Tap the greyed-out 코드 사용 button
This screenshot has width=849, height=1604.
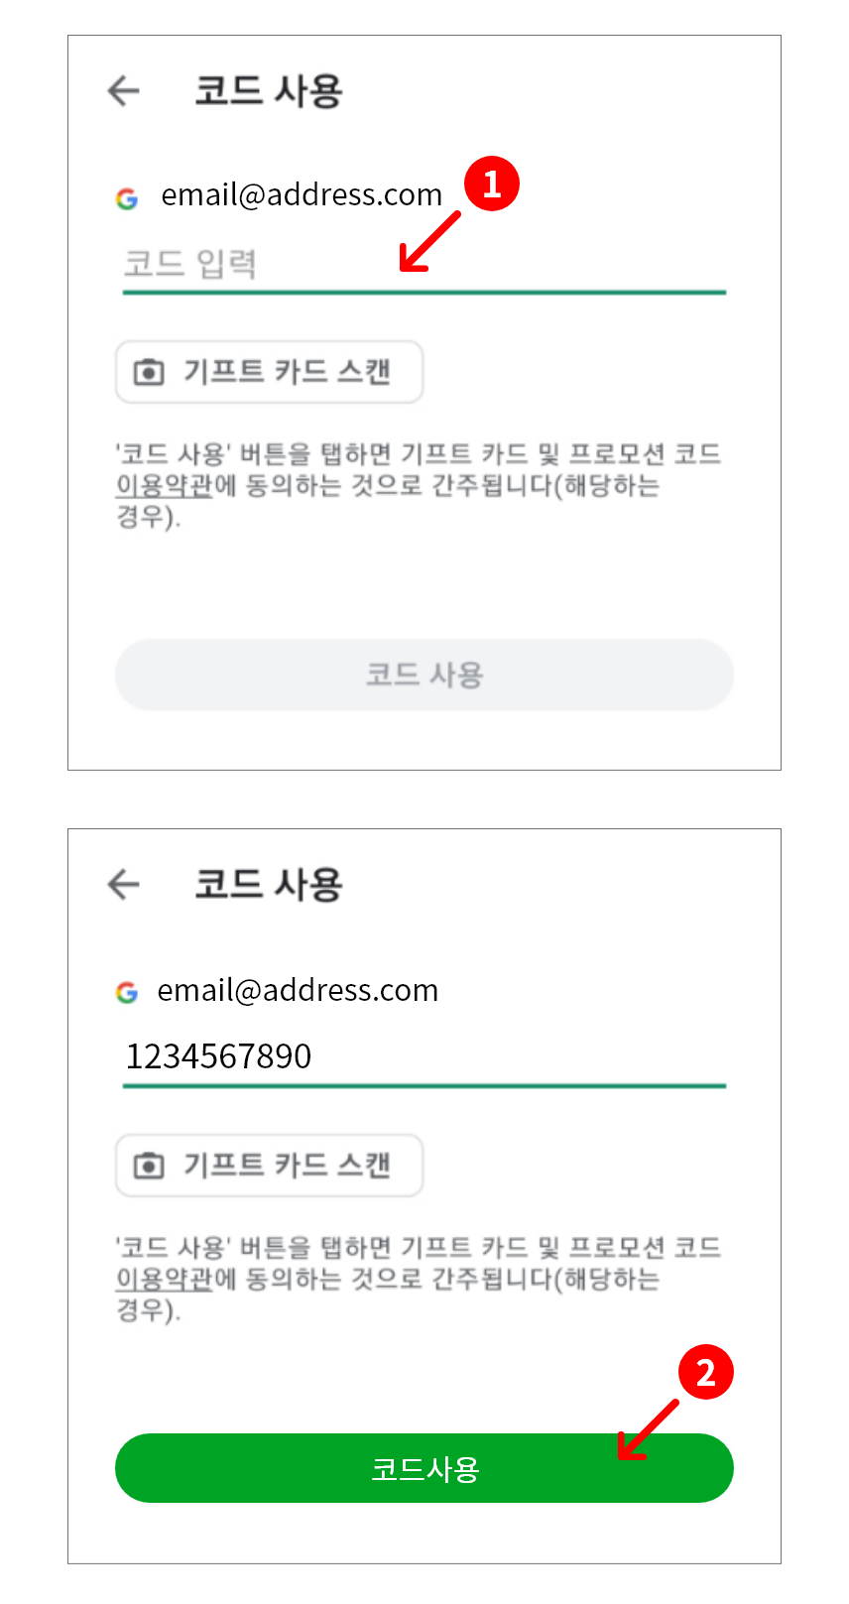click(x=424, y=675)
